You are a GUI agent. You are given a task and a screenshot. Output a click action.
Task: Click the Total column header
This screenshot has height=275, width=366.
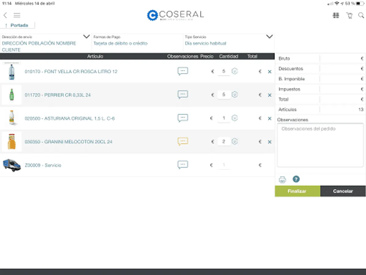pyautogui.click(x=252, y=57)
